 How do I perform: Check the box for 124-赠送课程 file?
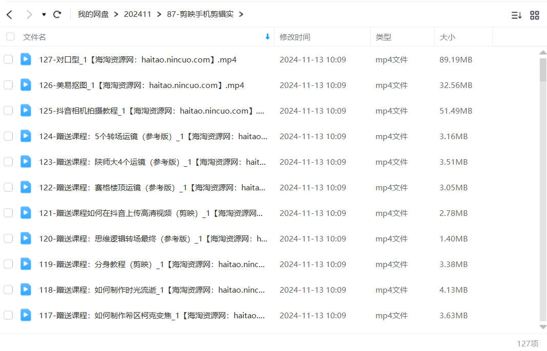pyautogui.click(x=8, y=136)
